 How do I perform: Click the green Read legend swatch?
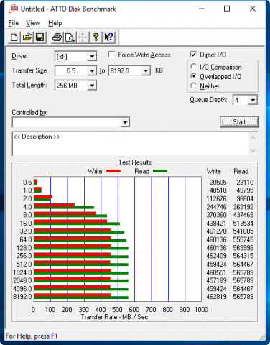coord(160,171)
